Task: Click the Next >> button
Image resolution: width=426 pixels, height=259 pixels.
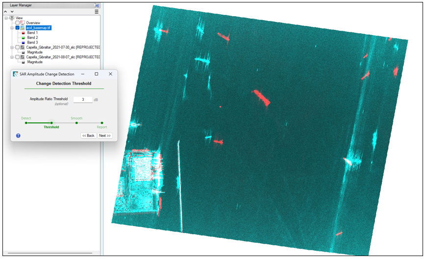Action: [x=105, y=136]
